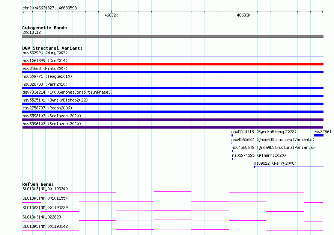Select the gray 20q13.12 cytogenetic band bar
Screen dimensions: 334x235
(x=173, y=36)
